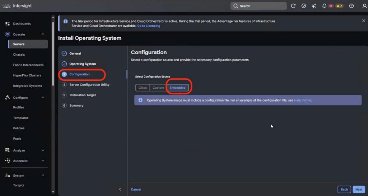Open the help question mark icon
The width and height of the screenshot is (368, 196).
(351, 6)
